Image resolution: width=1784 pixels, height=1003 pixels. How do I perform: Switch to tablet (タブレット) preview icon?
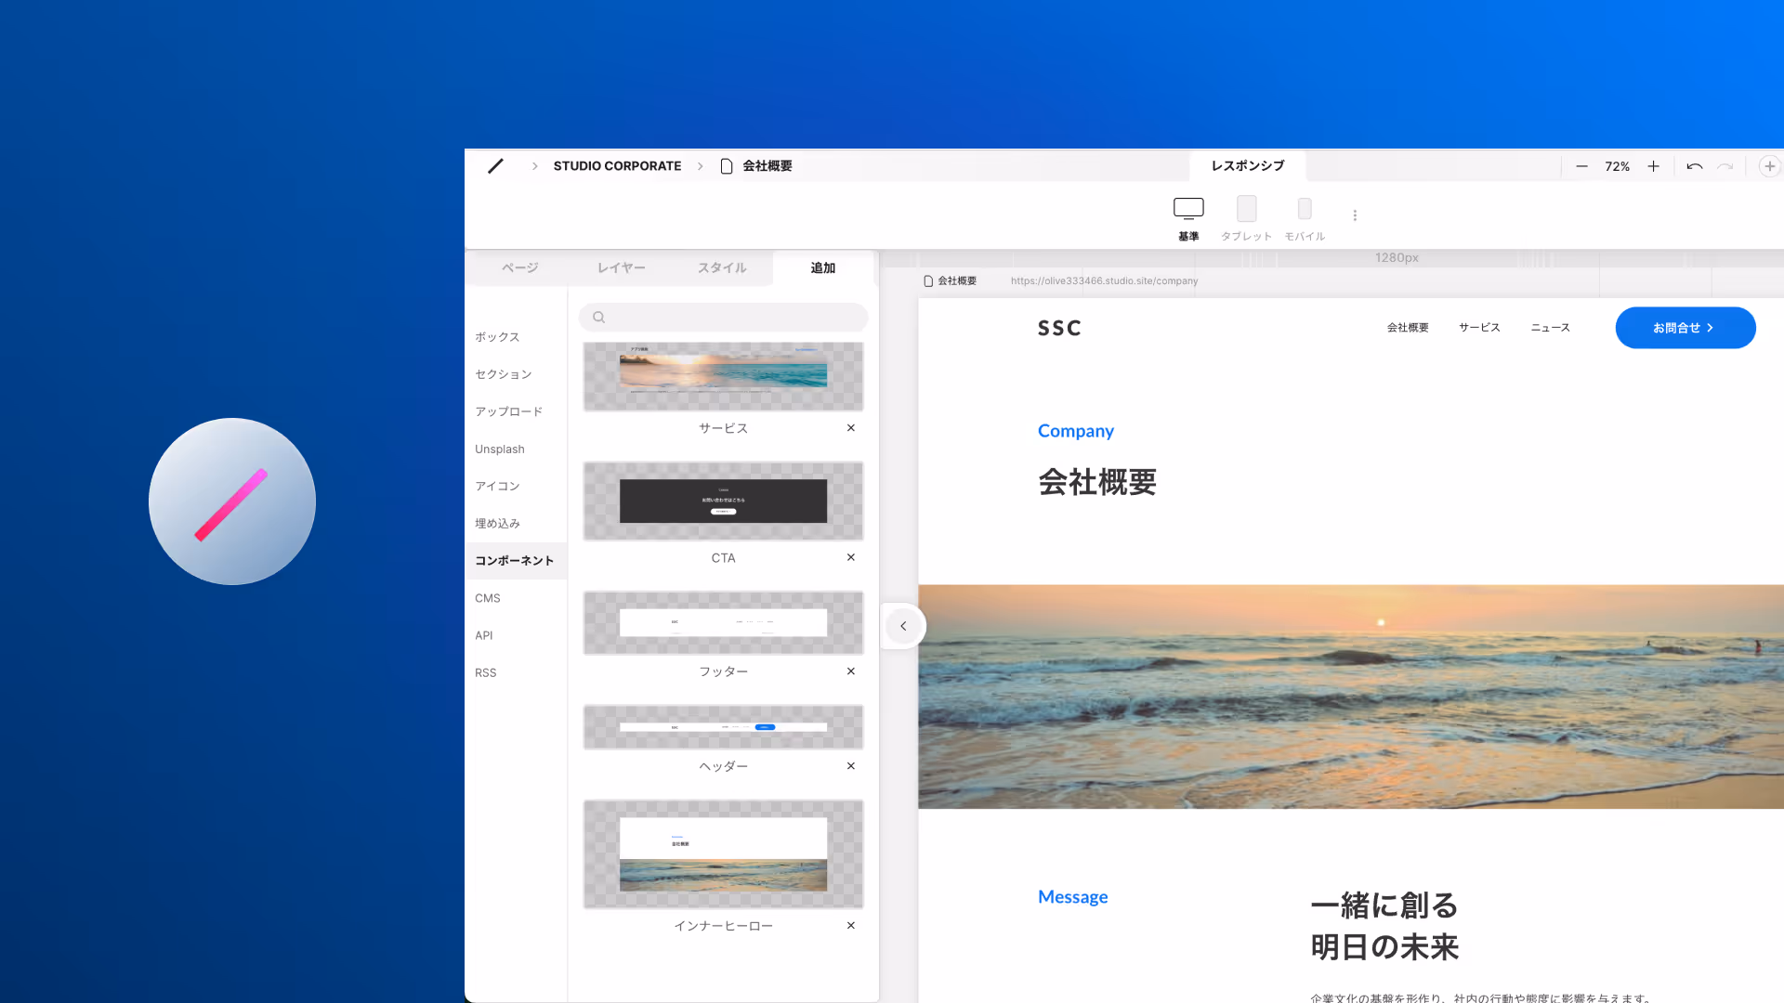1246,209
